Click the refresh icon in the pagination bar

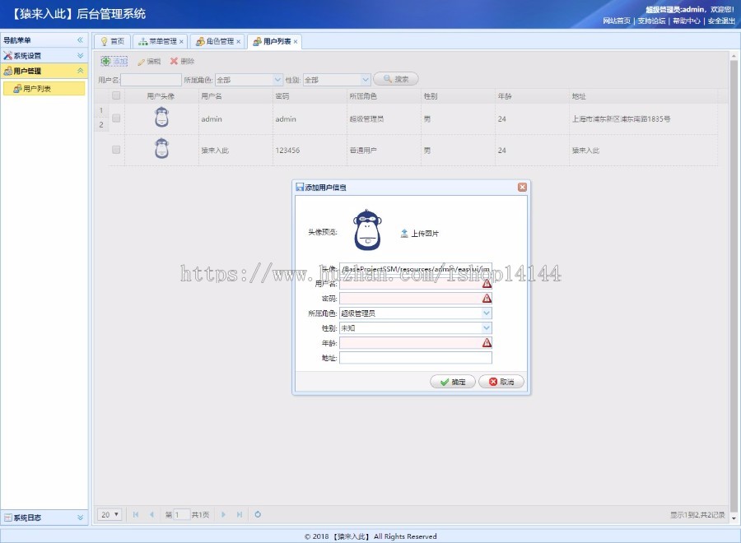tap(257, 514)
